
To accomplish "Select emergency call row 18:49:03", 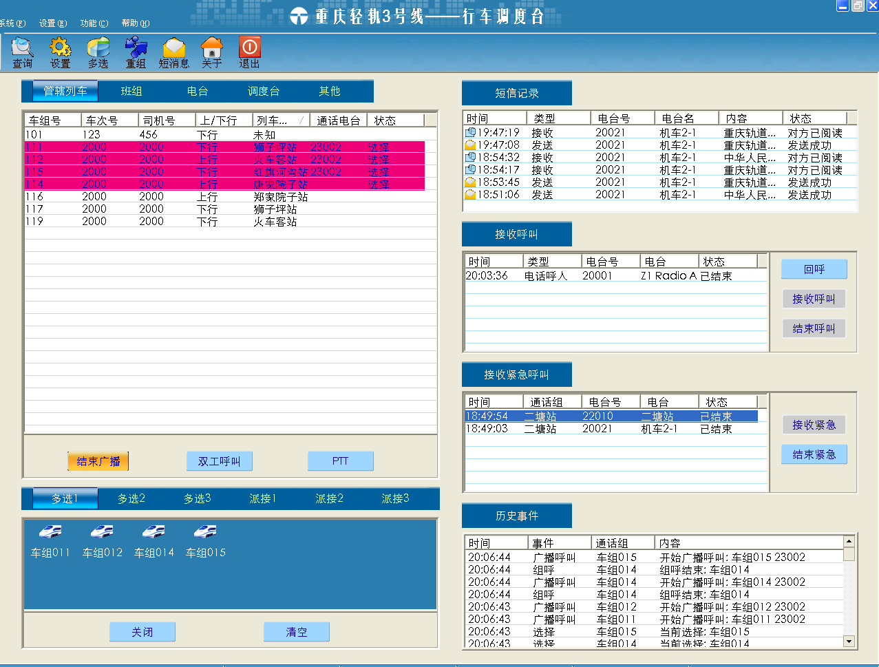I will coord(611,429).
